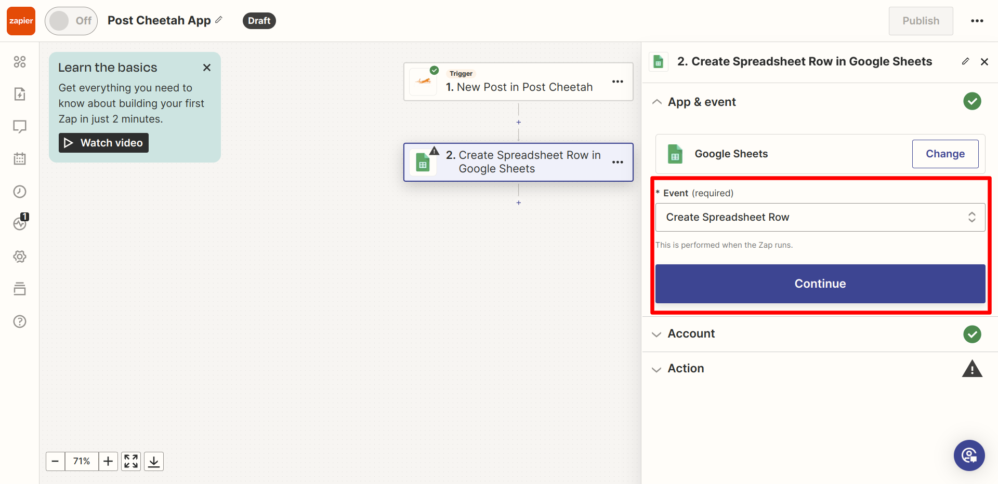This screenshot has width=998, height=484.
Task: Open the help question mark icon
Action: tap(20, 321)
